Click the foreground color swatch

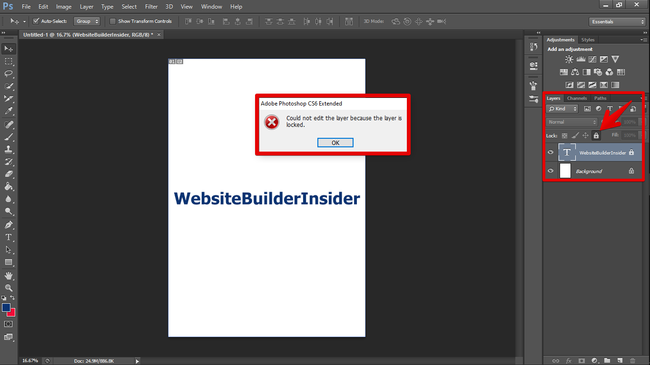(6, 307)
